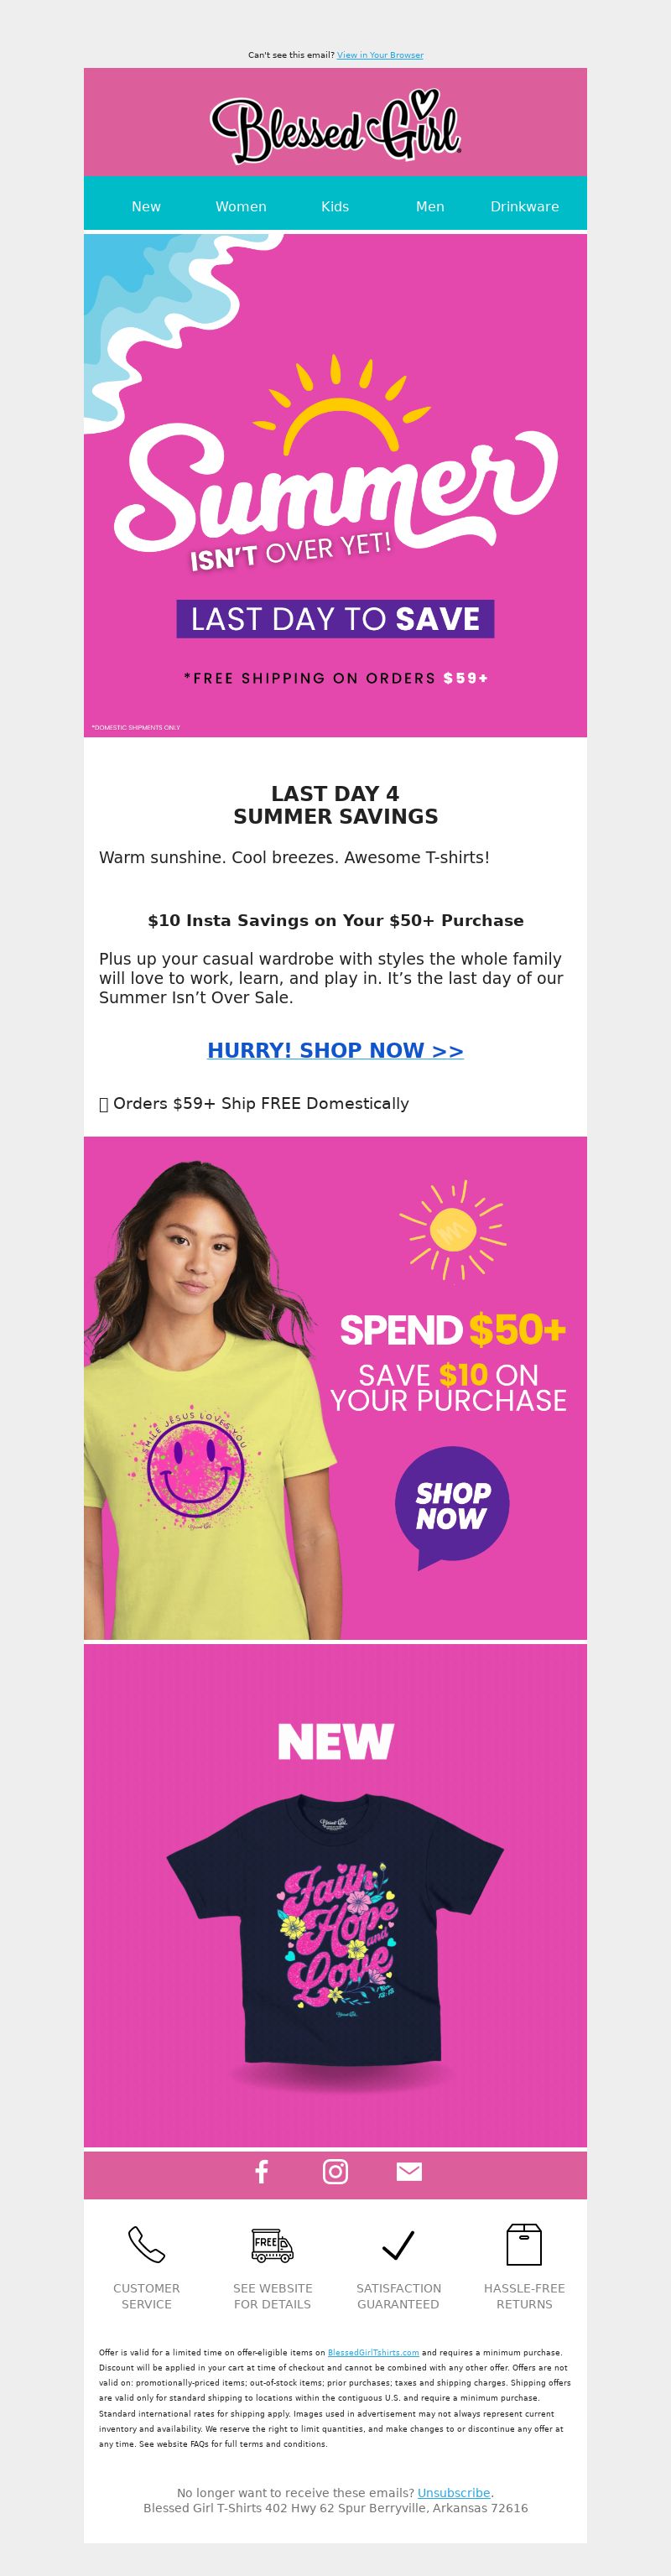The width and height of the screenshot is (671, 2576).
Task: Open the Facebook icon link
Action: 262,2171
